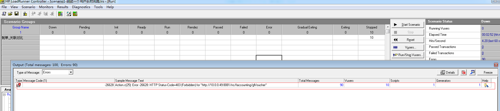Image resolution: width=500 pixels, height=111 pixels.
Task: Click the Reset button
Action: pyautogui.click(x=408, y=40)
